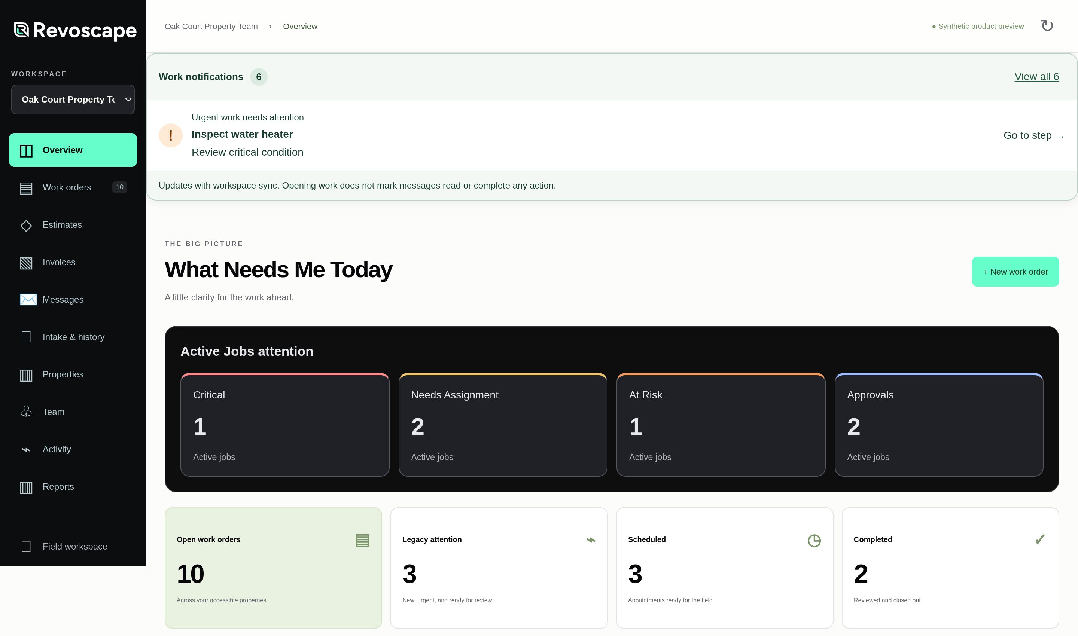This screenshot has width=1078, height=636.
Task: Click the What Needs Me Today heading
Action: point(278,270)
